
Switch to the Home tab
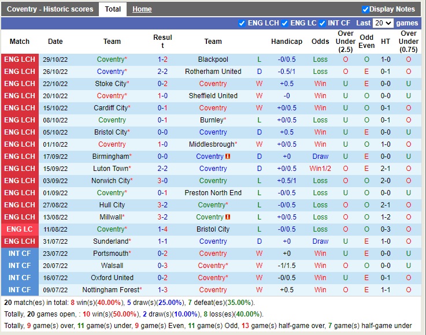pyautogui.click(x=142, y=9)
